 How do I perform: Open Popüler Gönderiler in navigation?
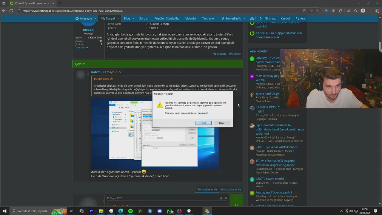coord(167,19)
